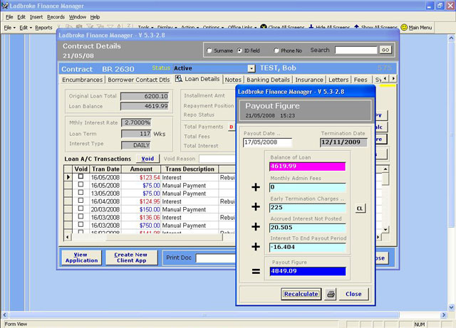Viewport: 456px width, 328px height.
Task: Click the Hide All Screens arrow icon
Action: click(x=311, y=27)
